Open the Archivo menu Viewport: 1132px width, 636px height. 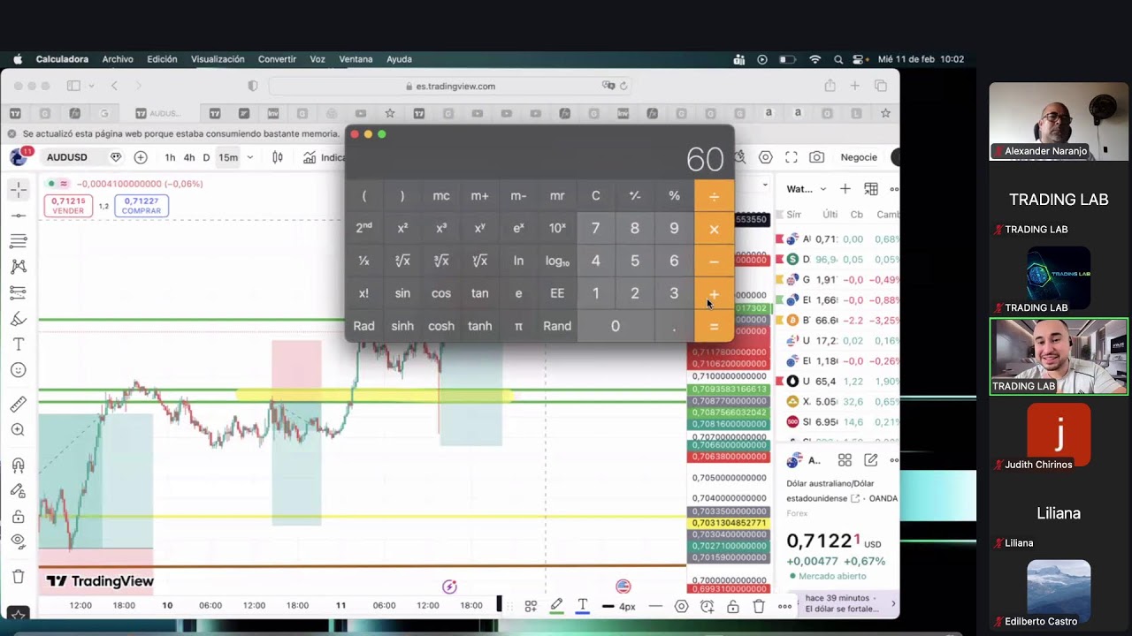click(118, 59)
